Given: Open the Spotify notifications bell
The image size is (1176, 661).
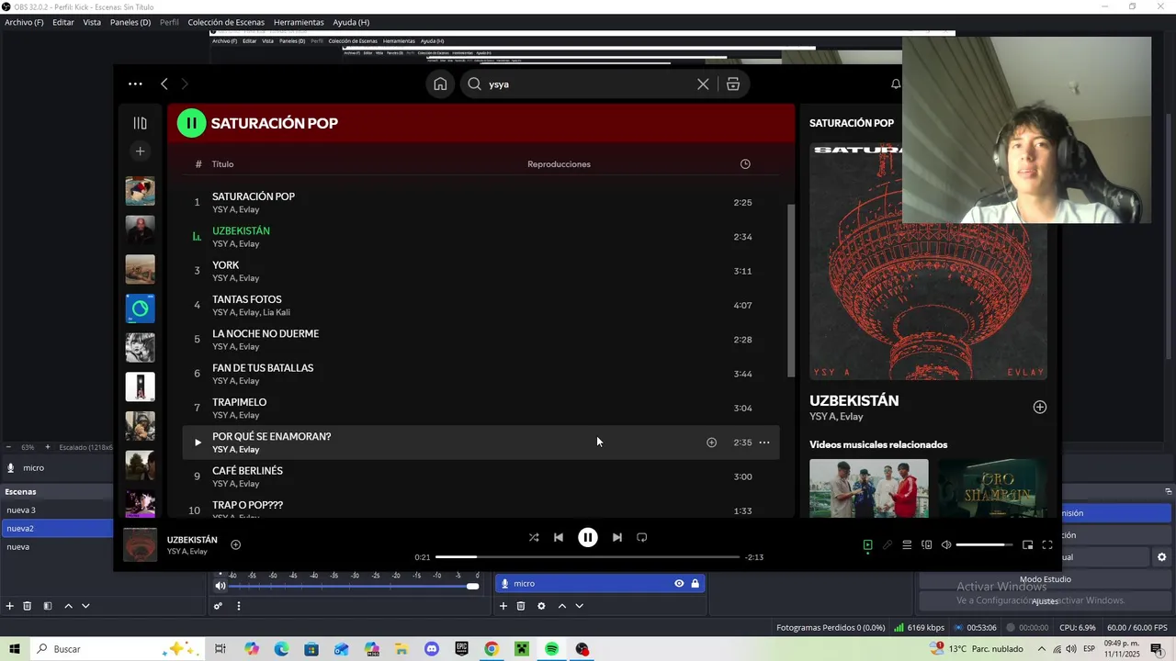Looking at the screenshot, I should (896, 84).
